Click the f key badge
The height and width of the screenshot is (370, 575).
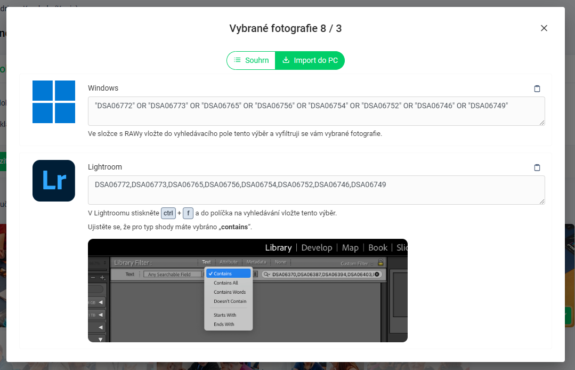pos(188,213)
